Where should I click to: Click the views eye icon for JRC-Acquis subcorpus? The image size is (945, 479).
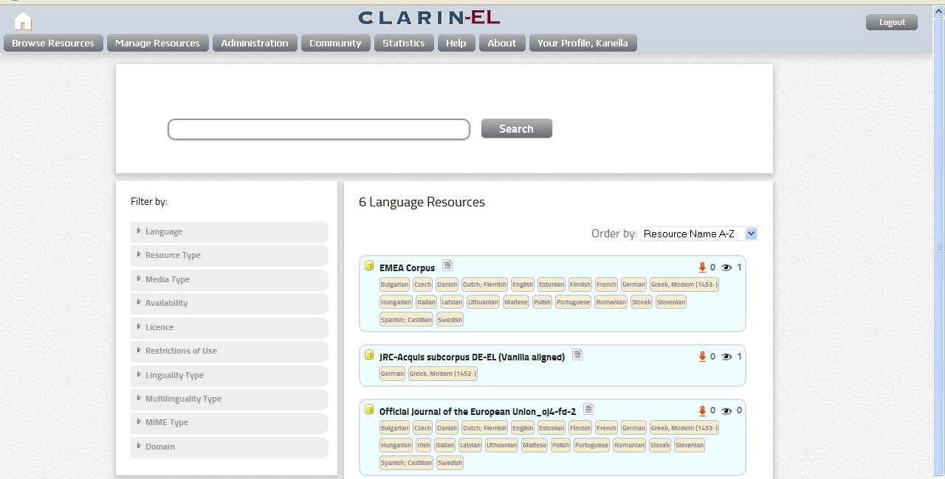(x=726, y=357)
